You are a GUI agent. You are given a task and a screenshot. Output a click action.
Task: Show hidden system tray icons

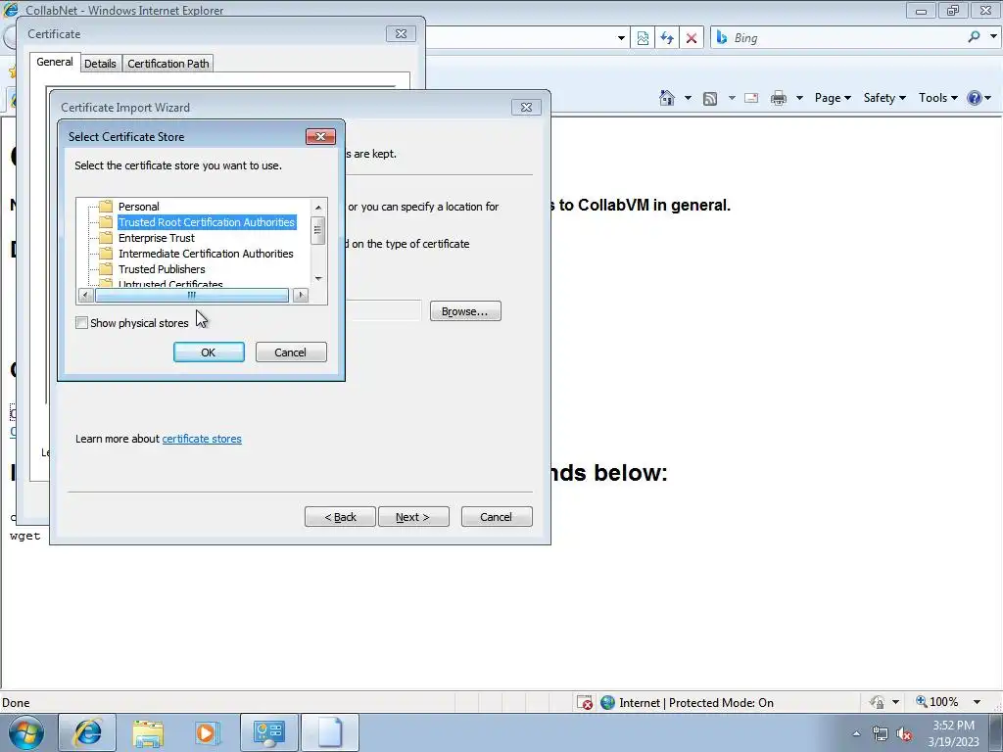(856, 733)
